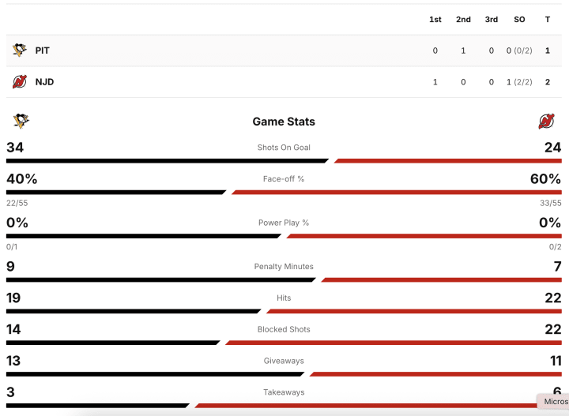The height and width of the screenshot is (416, 569).
Task: Click the Takeaways stat label
Action: pos(284,392)
